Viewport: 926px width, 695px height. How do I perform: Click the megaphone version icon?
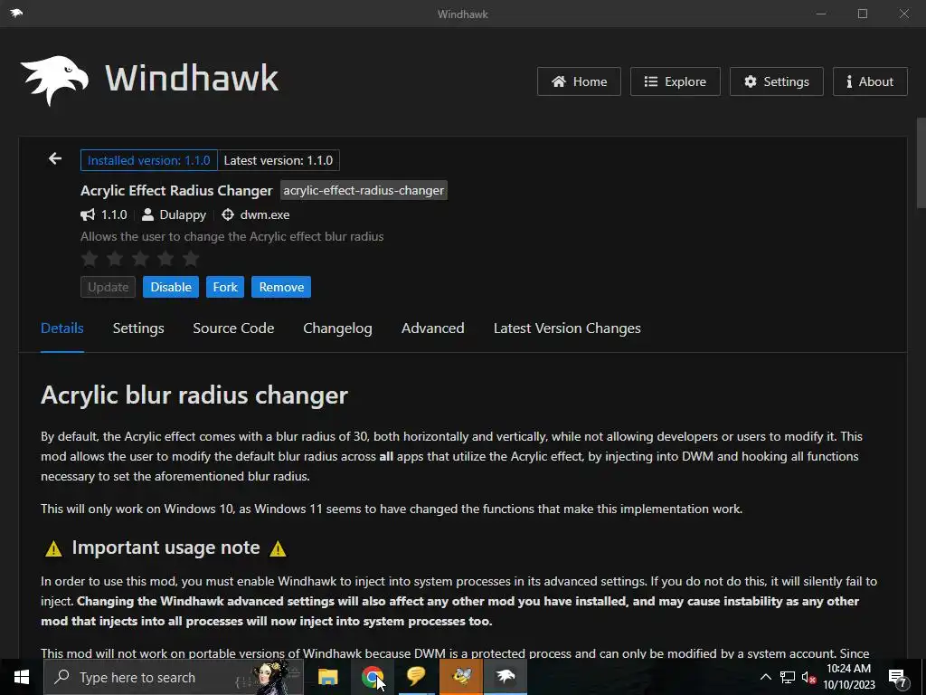[88, 214]
